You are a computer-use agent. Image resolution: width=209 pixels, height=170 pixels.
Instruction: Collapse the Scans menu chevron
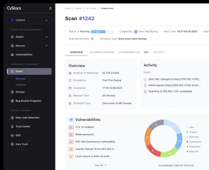tap(46, 71)
